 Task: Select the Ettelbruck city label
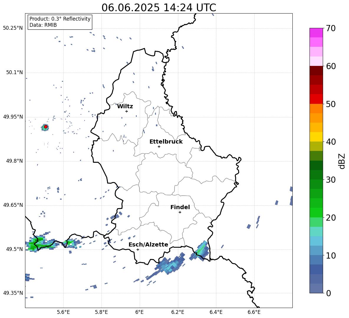[x=166, y=142]
